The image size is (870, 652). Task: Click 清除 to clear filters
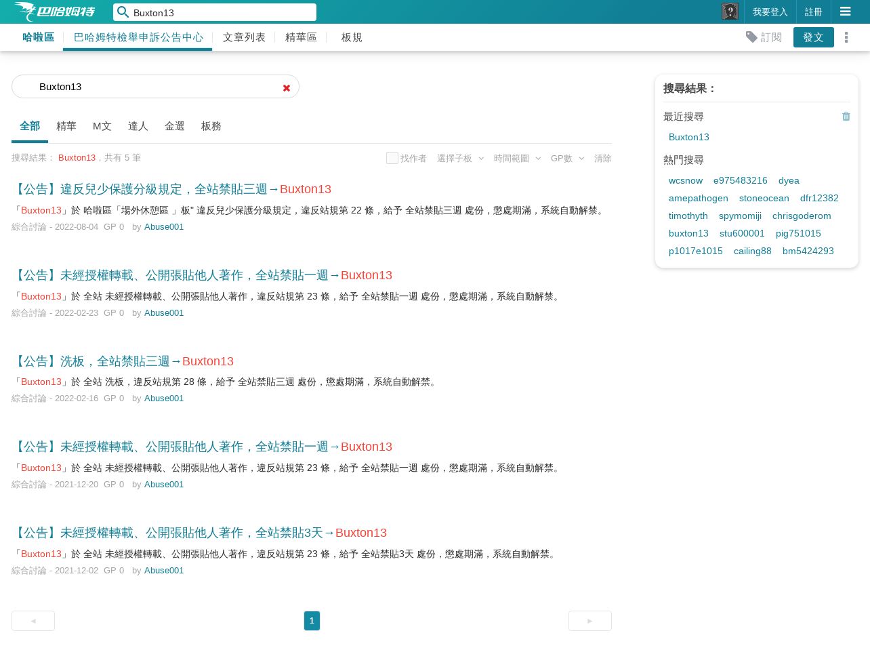(x=603, y=159)
